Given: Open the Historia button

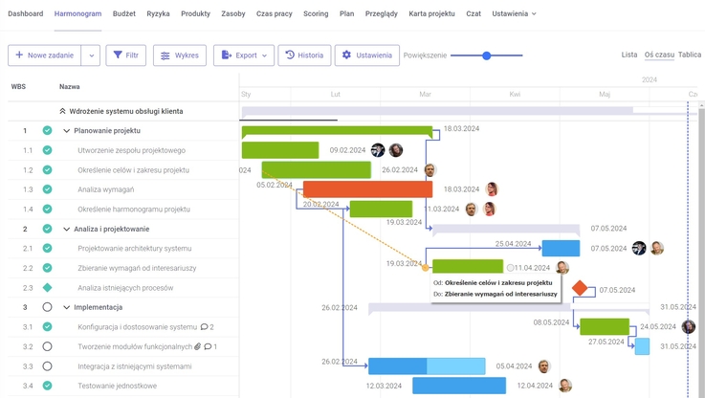Looking at the screenshot, I should tap(304, 55).
